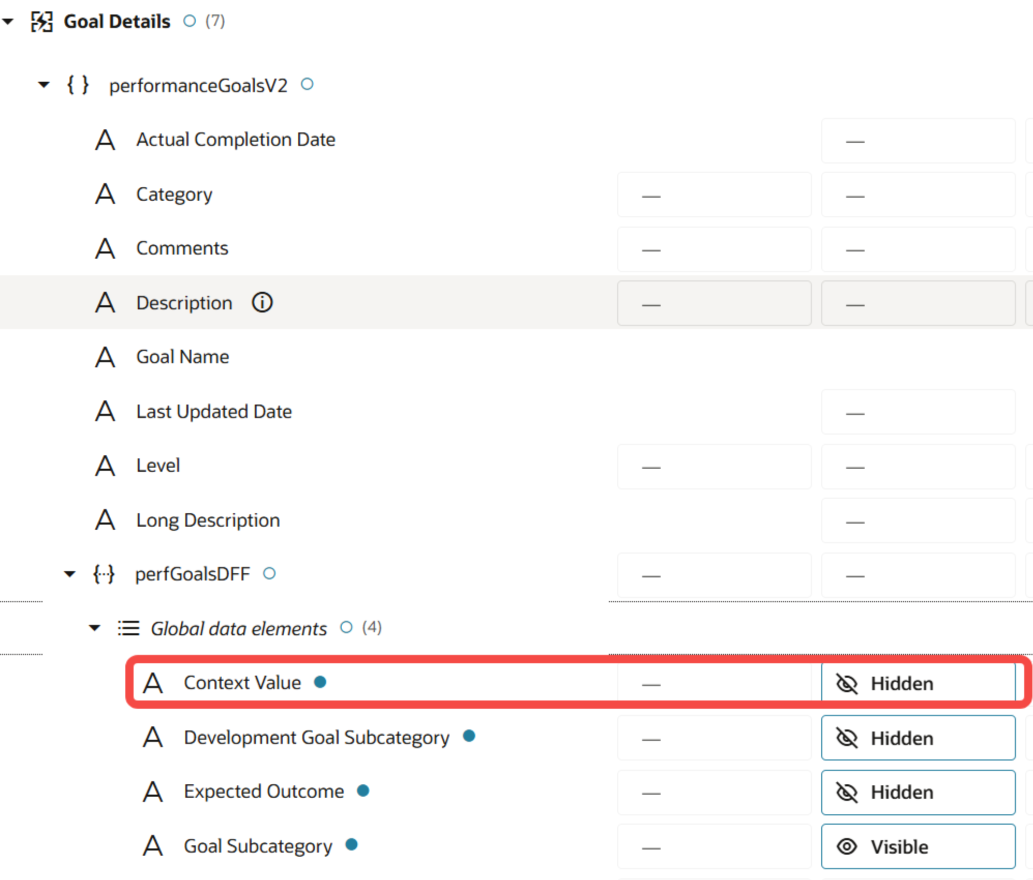
Task: Collapse the perfGoalsDFF node
Action: [x=69, y=574]
